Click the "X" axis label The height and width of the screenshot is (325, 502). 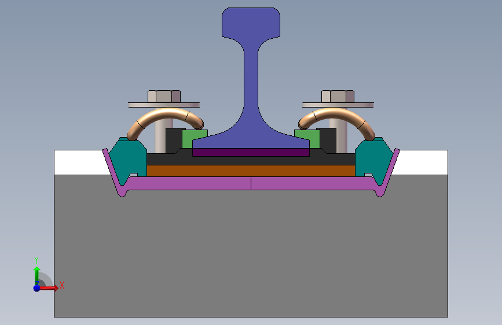point(62,285)
